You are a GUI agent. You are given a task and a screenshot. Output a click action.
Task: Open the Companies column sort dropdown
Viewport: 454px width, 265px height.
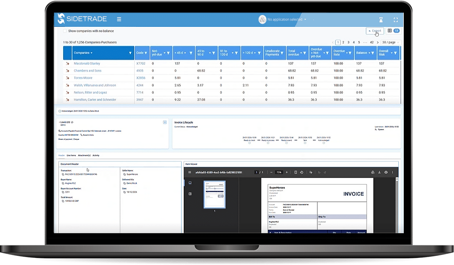click(x=91, y=53)
